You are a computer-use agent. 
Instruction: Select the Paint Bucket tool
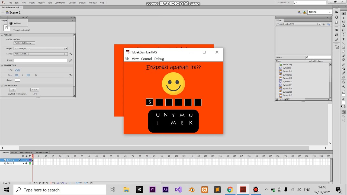[343, 69]
